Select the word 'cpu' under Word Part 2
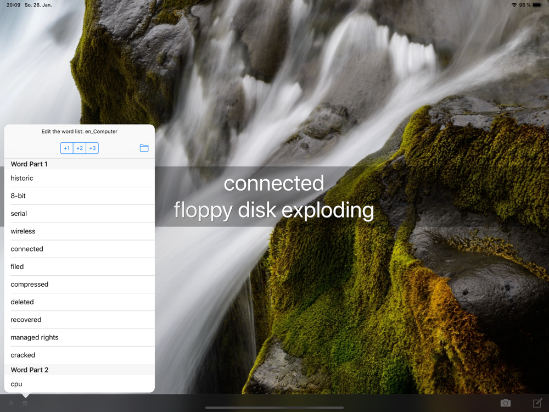This screenshot has width=549, height=412. point(80,384)
